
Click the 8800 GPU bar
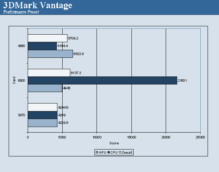tap(45, 88)
